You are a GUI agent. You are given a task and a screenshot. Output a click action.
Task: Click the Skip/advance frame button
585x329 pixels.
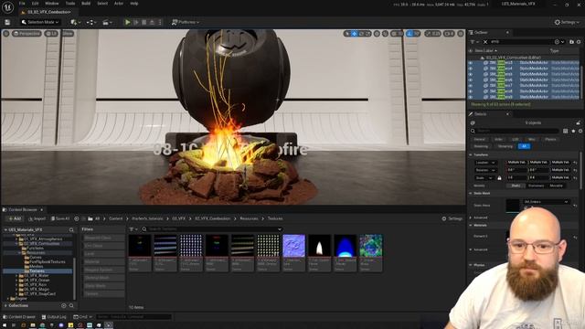pos(136,22)
